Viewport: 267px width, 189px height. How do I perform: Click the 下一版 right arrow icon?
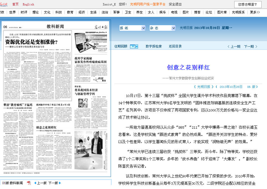coord(60,183)
